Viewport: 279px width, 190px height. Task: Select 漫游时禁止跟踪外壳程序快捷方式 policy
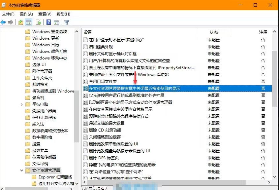coord(119,116)
